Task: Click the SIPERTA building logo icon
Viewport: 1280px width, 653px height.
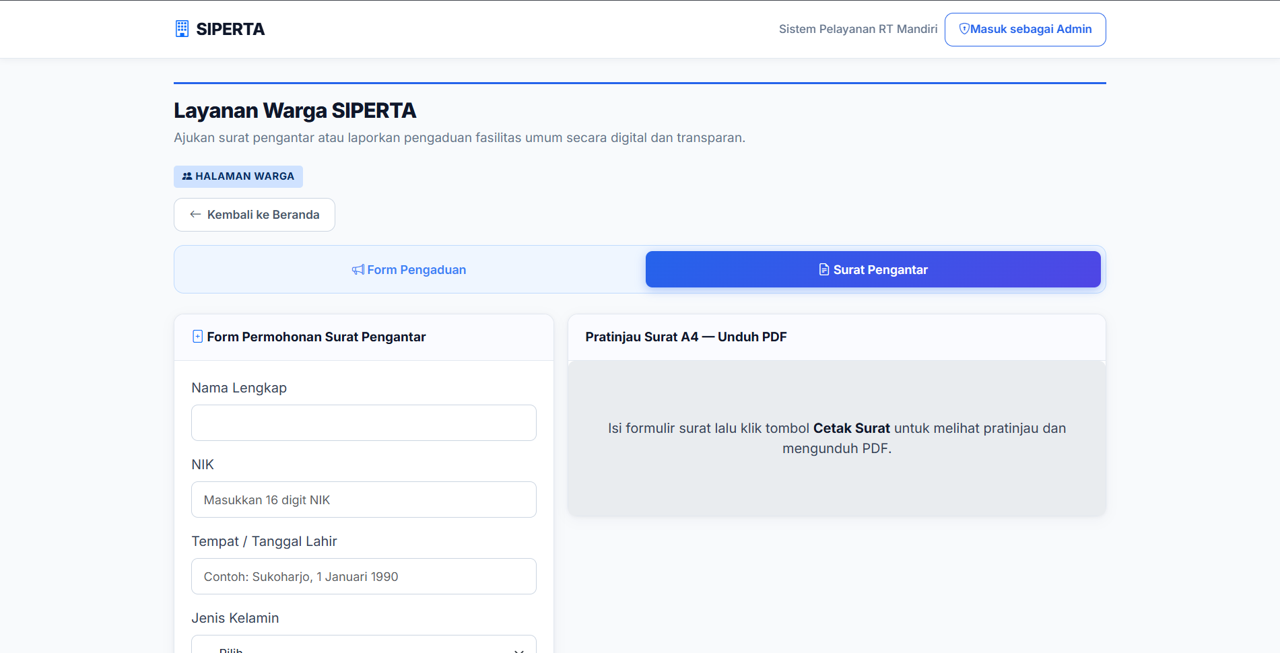Action: (182, 29)
